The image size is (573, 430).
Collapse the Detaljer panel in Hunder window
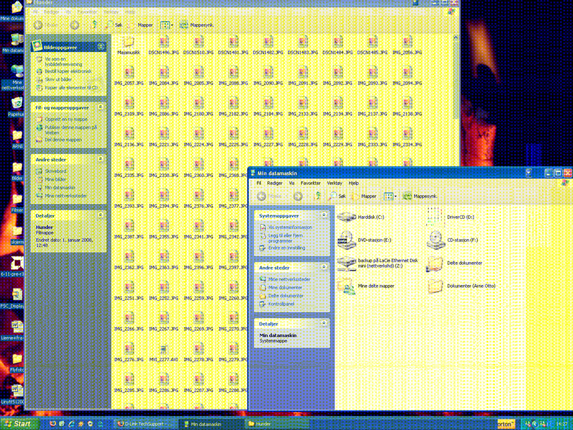point(101,215)
